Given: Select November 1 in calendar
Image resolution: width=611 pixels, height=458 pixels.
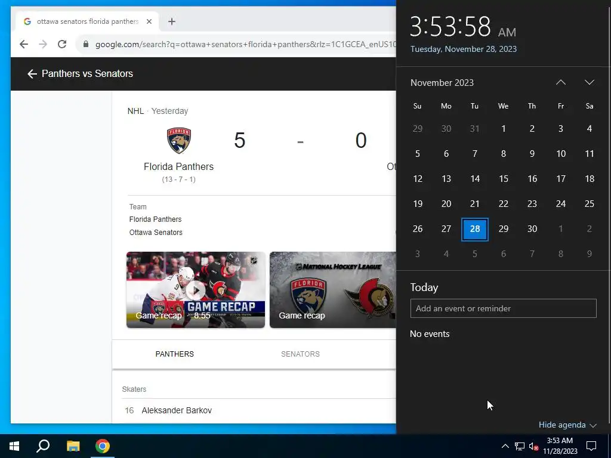Looking at the screenshot, I should (x=504, y=129).
